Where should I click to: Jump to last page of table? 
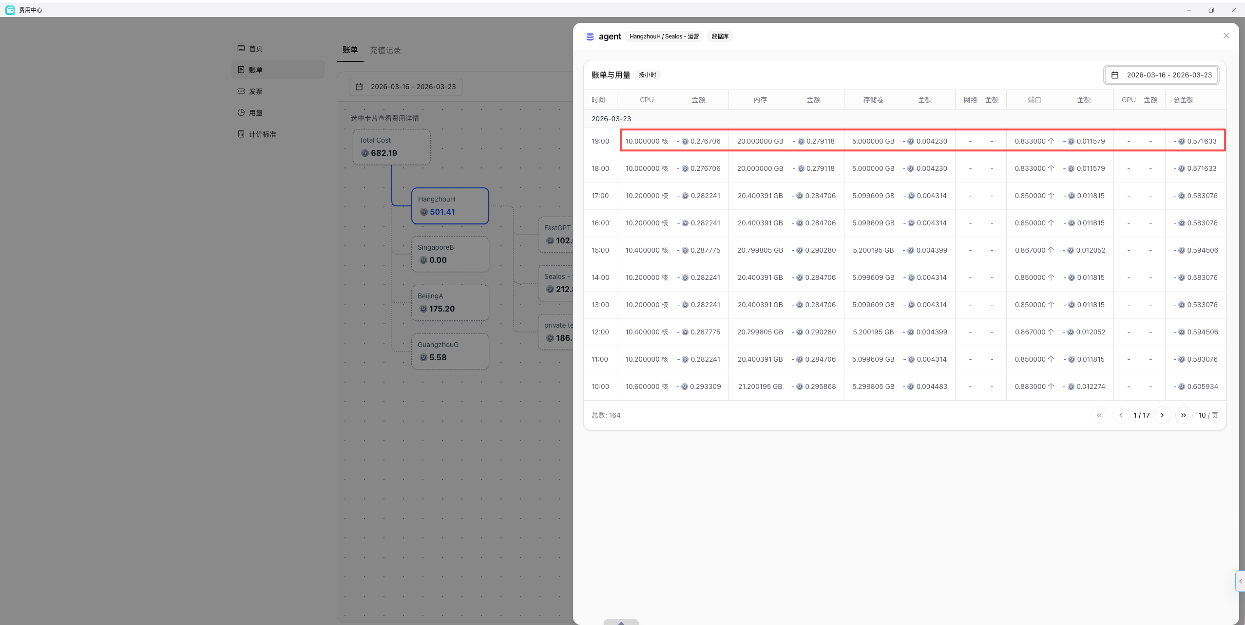pos(1184,415)
